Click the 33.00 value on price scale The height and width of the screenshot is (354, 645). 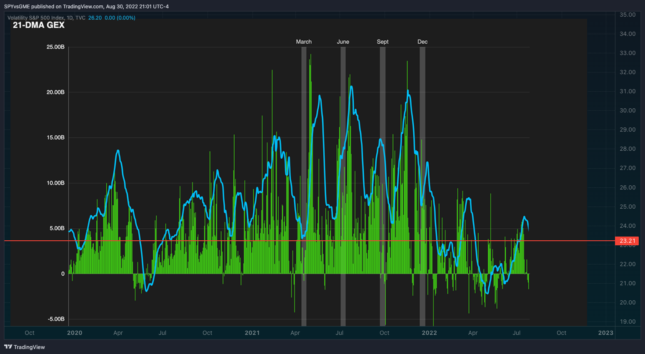point(627,53)
